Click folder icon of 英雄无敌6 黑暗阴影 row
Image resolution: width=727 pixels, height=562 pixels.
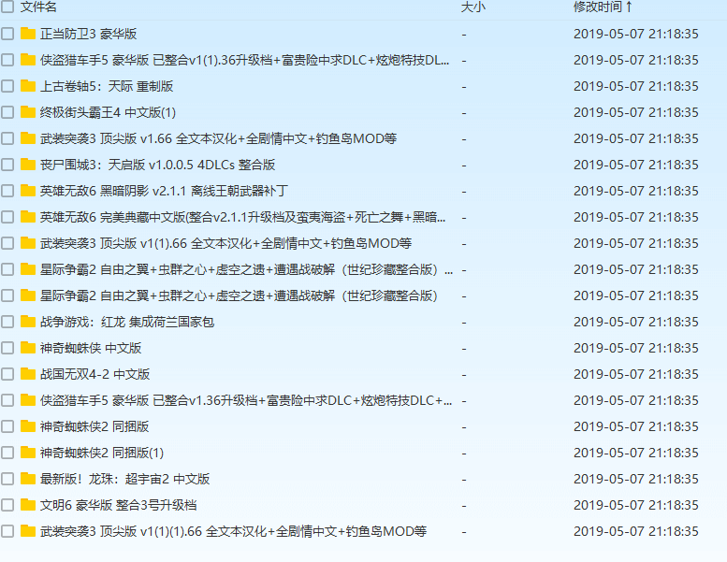tap(28, 191)
